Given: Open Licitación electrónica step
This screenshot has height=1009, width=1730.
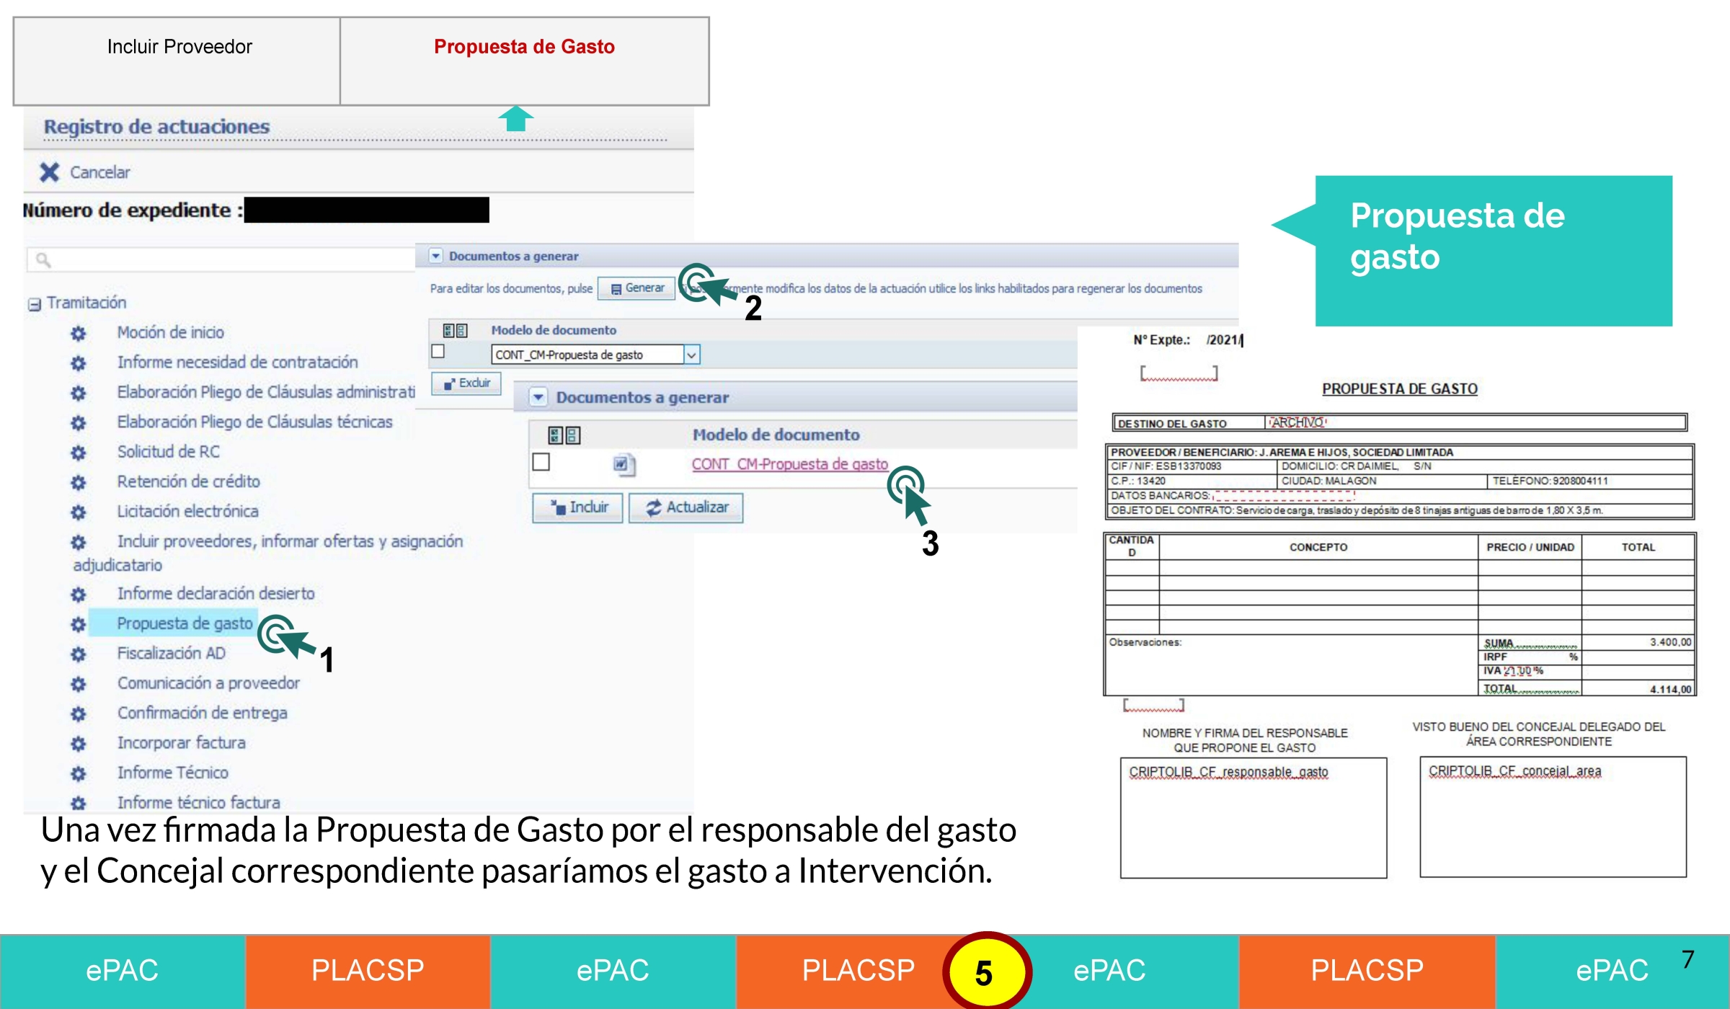Looking at the screenshot, I should pos(187,512).
